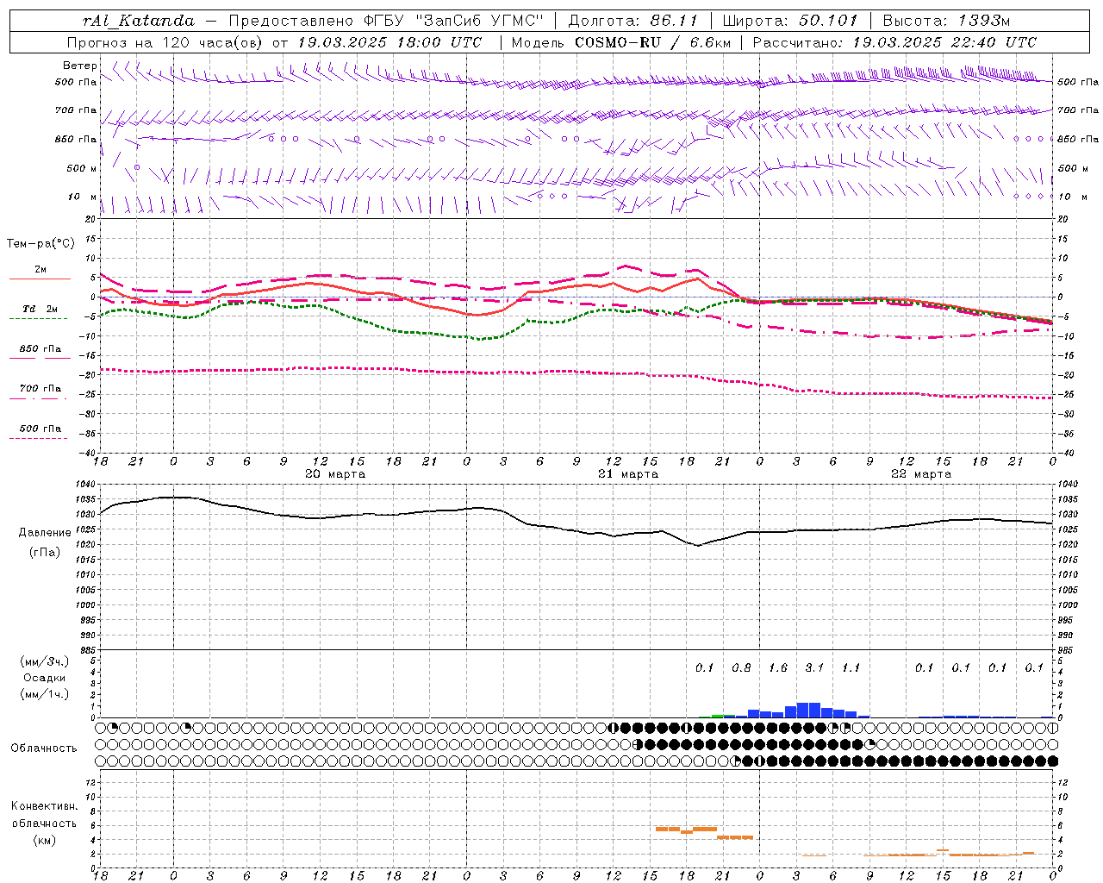Click "500 гПа" in the temperature legend
This screenshot has width=1103, height=883.
pyautogui.click(x=41, y=429)
